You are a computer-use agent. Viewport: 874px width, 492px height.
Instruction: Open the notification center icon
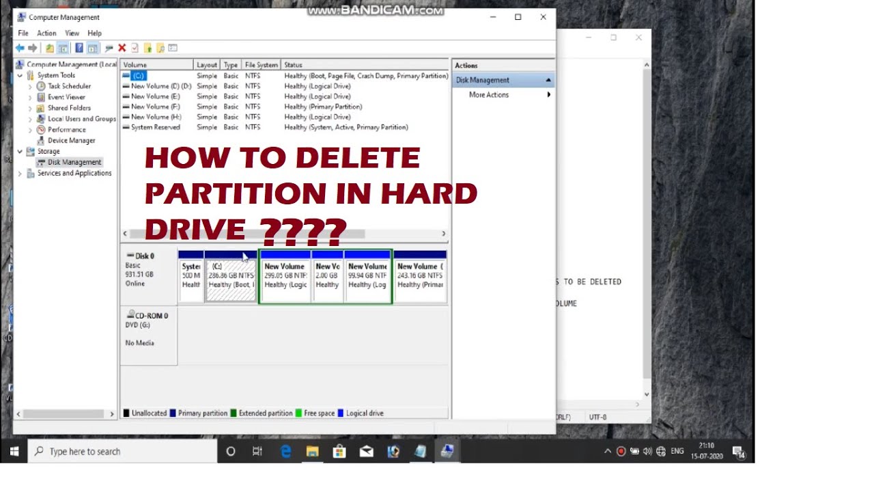click(738, 451)
